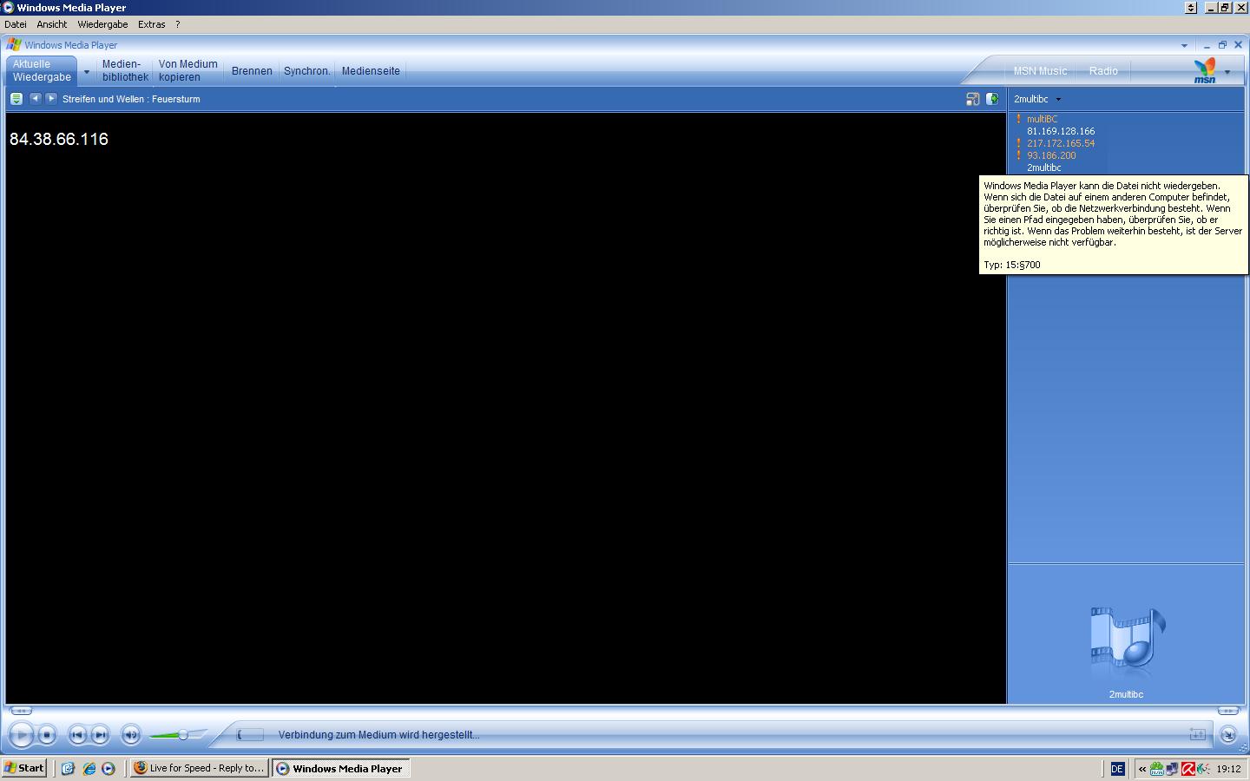Viewport: 1250px width, 781px height.
Task: Click the DE language indicator
Action: click(x=1117, y=768)
